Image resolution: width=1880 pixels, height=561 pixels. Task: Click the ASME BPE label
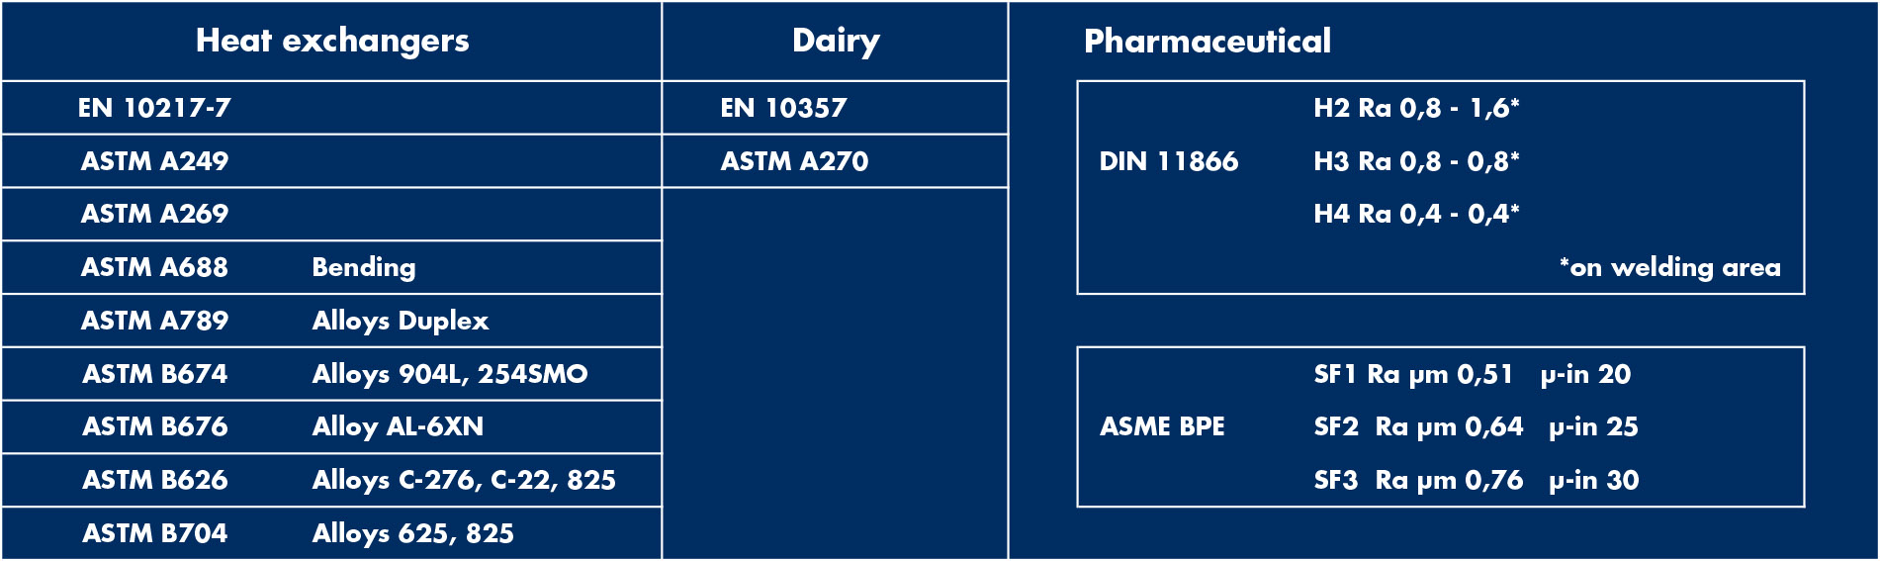tap(1162, 426)
